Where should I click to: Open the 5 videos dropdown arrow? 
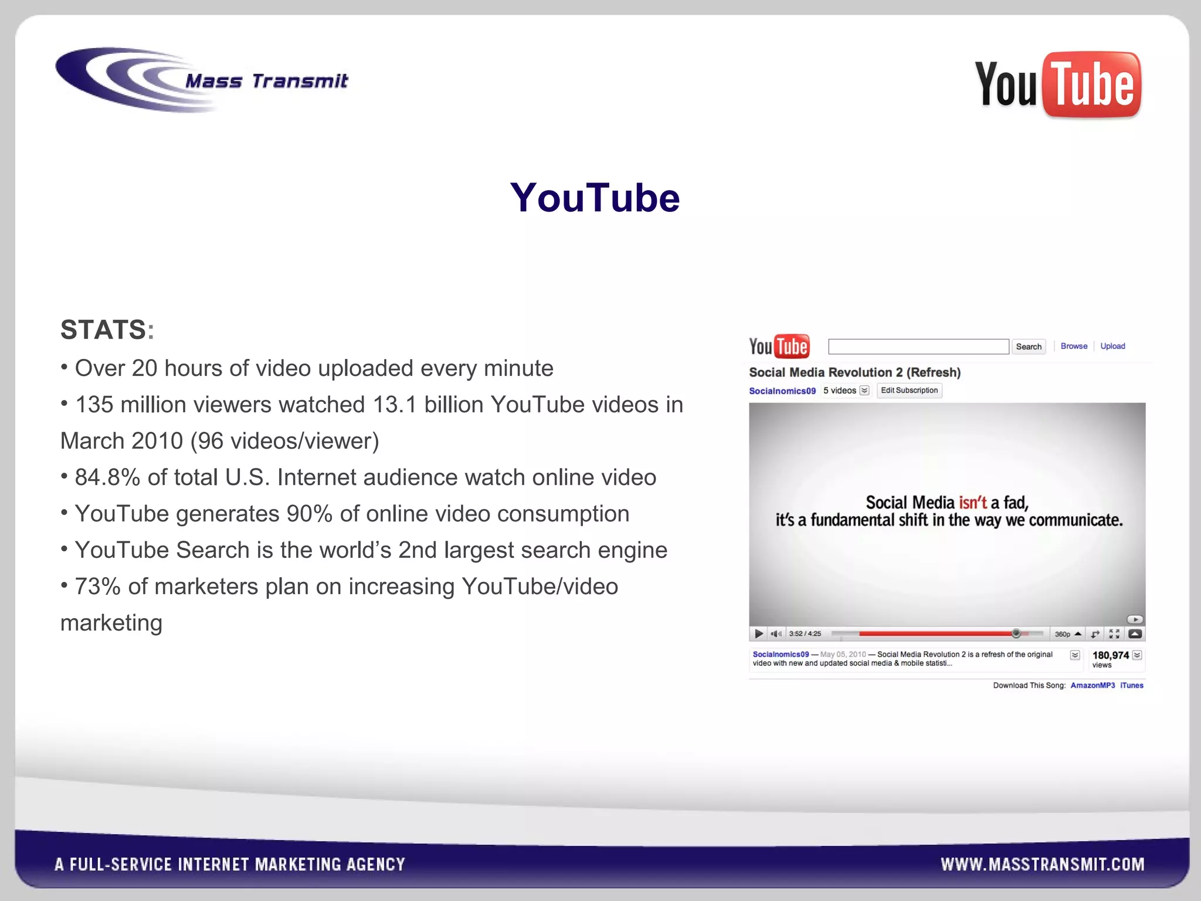[864, 391]
